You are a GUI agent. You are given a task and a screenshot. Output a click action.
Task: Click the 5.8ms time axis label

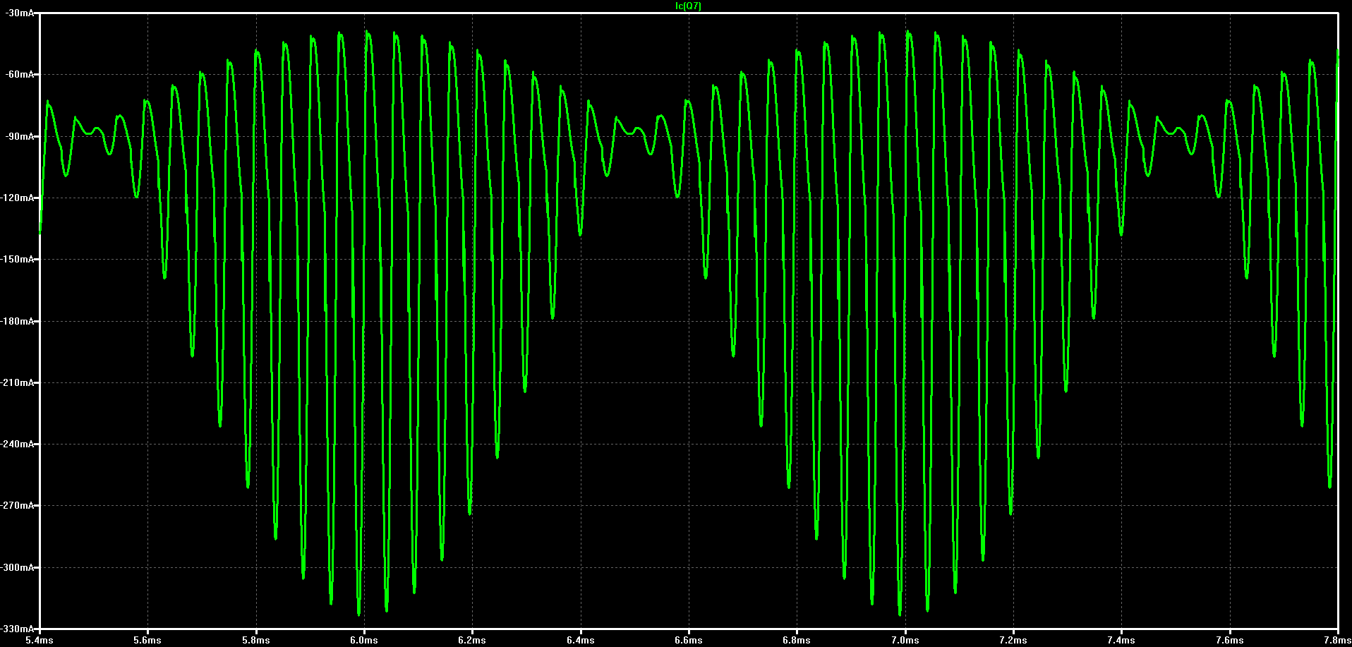[x=255, y=641]
